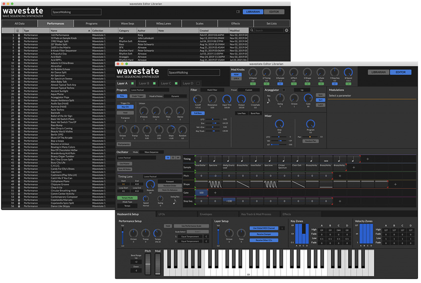Click the 3/Sample mod knob

point(280,72)
